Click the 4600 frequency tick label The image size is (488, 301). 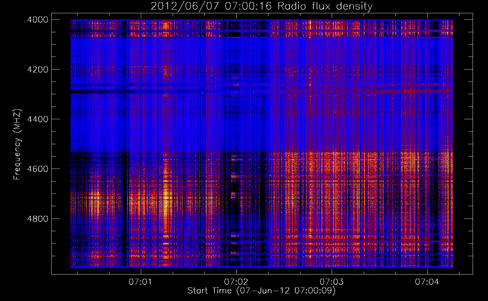tap(38, 169)
